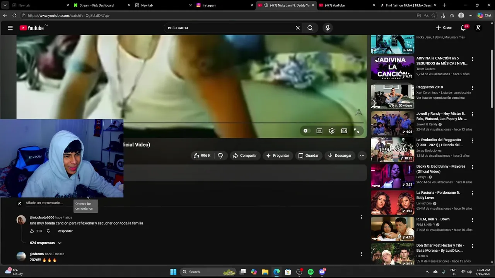
Task: Open video settings gear in the player
Action: [x=332, y=131]
